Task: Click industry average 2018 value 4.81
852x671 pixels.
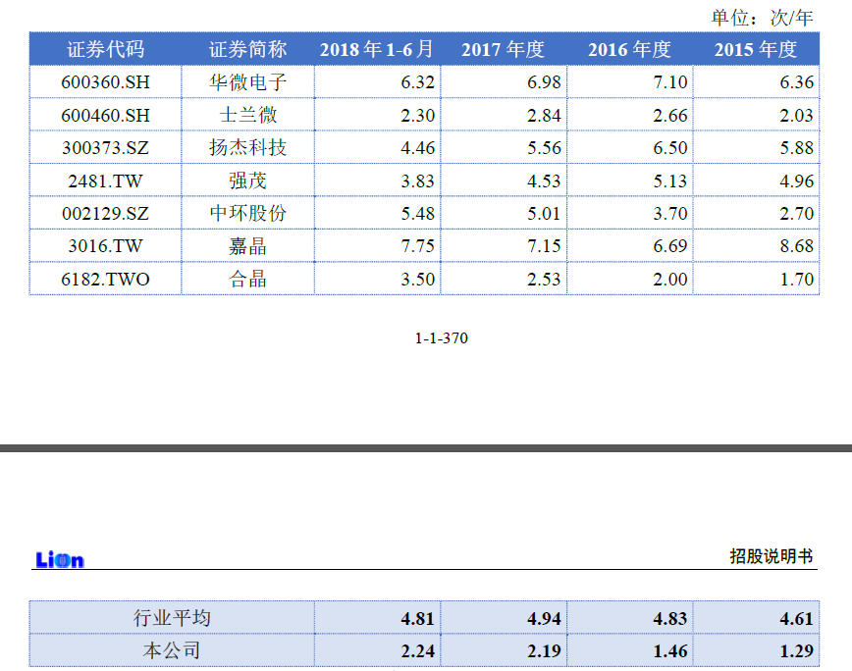Action: 418,618
